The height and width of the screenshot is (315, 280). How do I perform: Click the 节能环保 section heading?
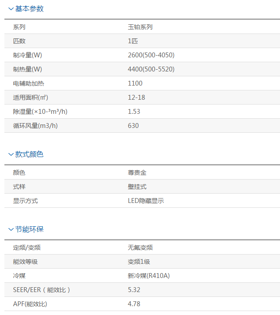pos(29,229)
